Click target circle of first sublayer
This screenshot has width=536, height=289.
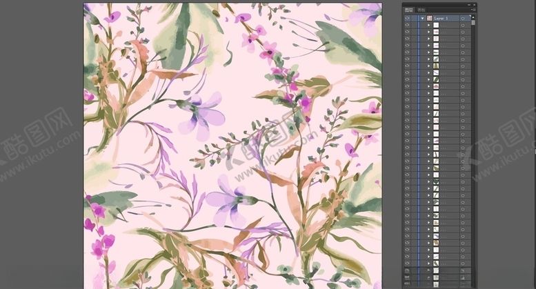(462, 26)
